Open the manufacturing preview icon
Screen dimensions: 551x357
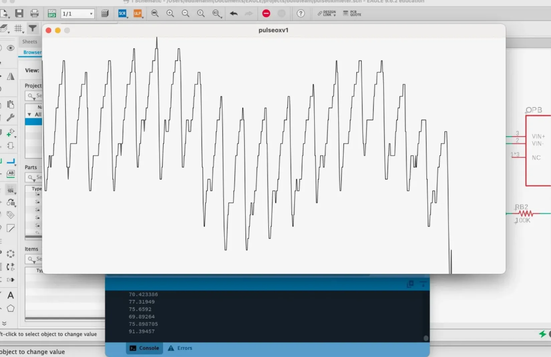[105, 13]
